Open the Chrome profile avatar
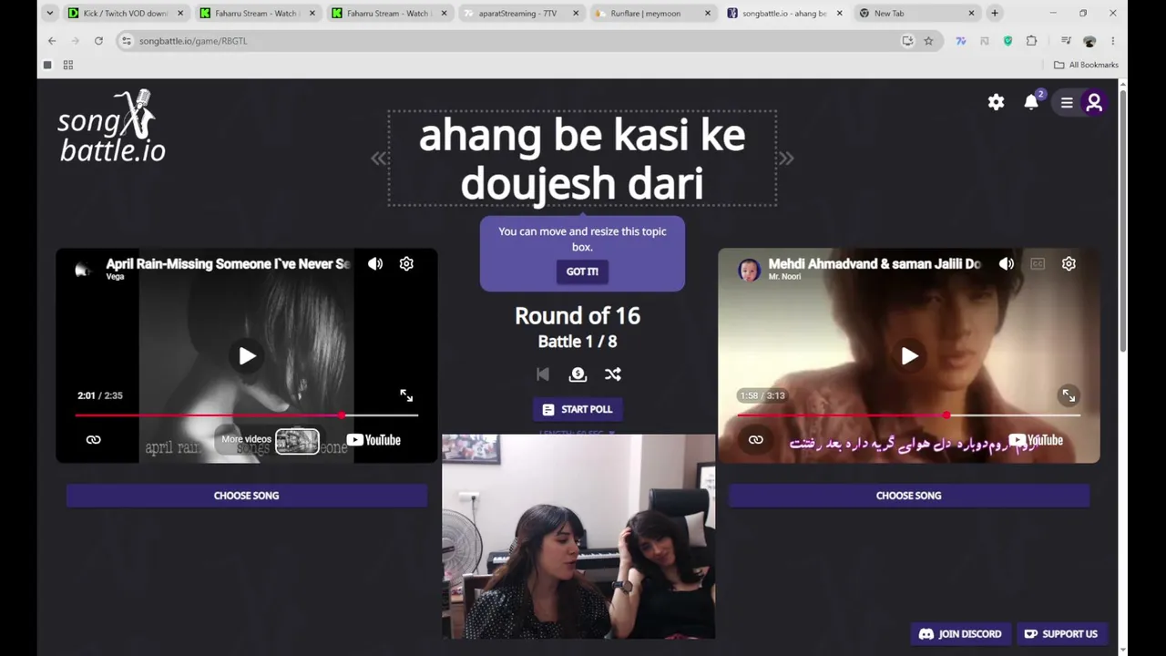The height and width of the screenshot is (656, 1166). click(x=1089, y=41)
